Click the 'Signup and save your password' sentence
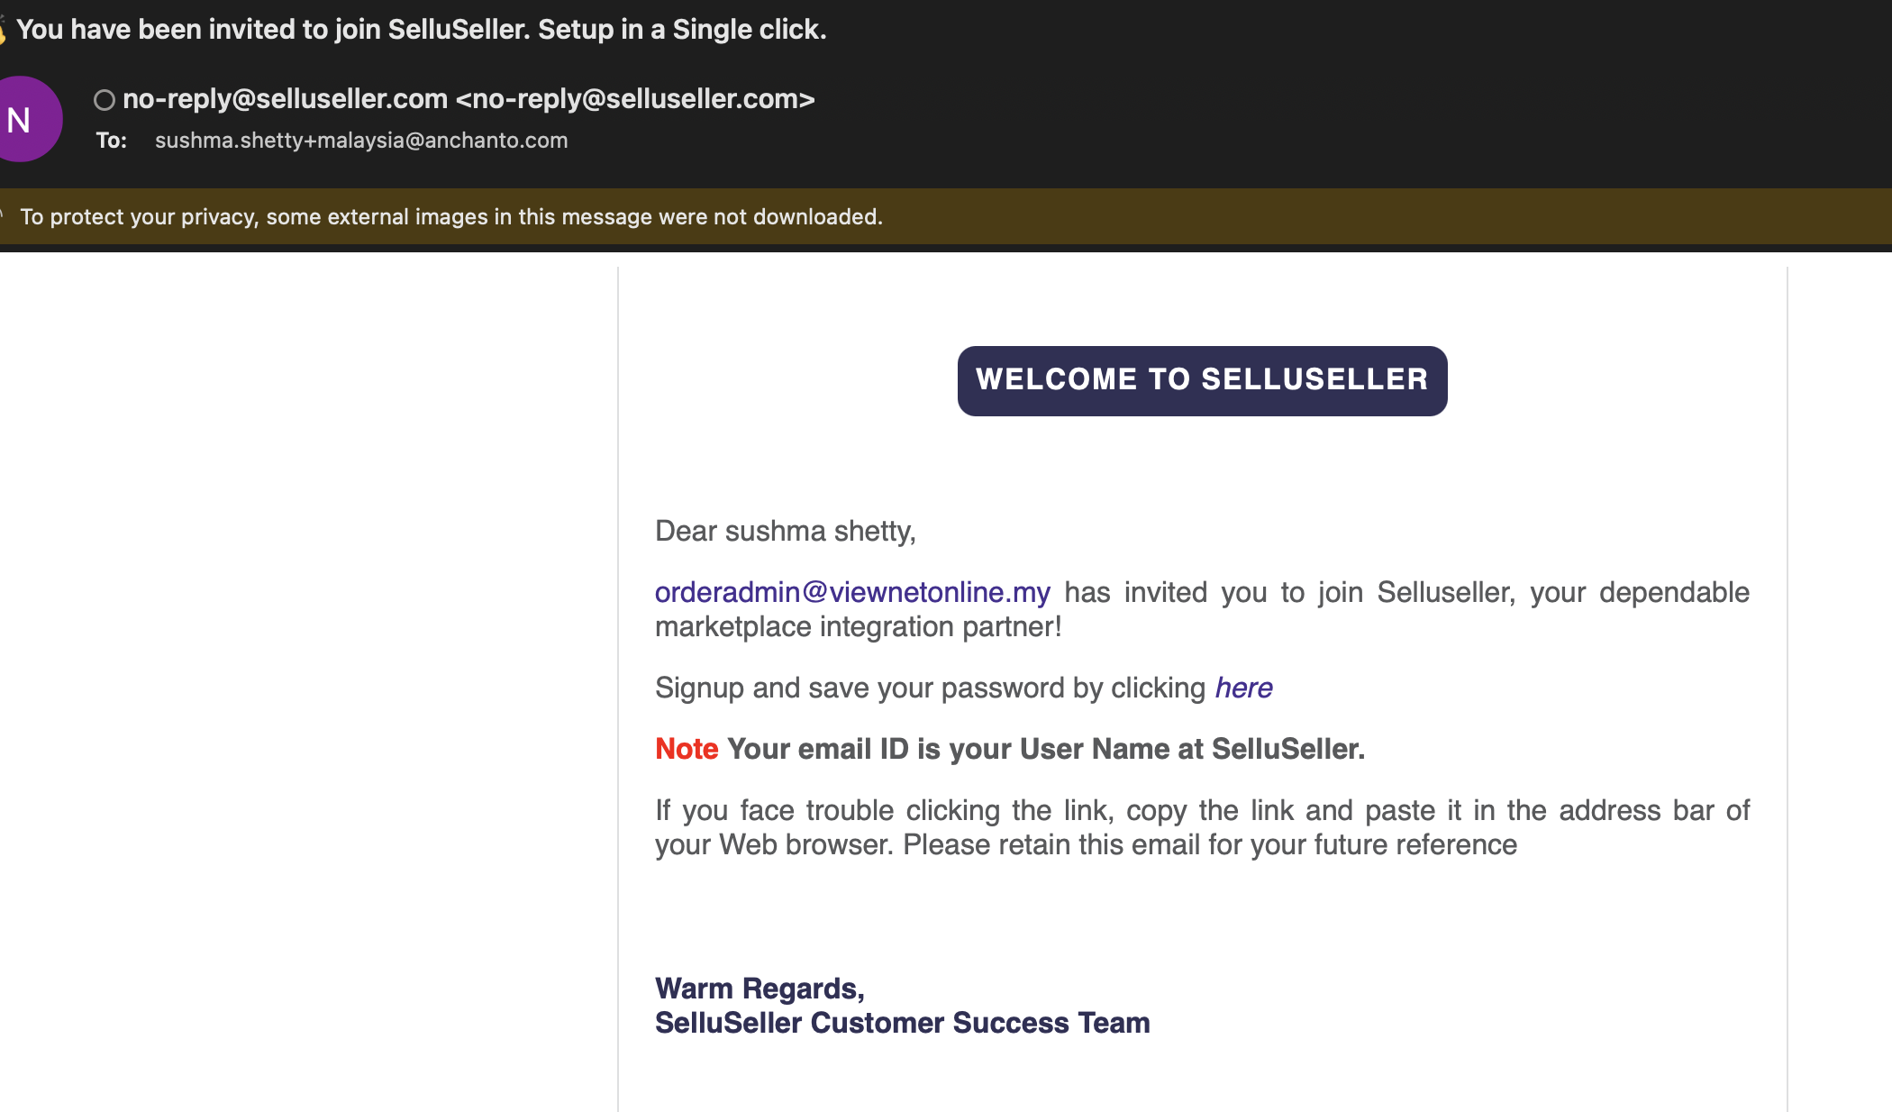This screenshot has width=1892, height=1112. click(931, 688)
